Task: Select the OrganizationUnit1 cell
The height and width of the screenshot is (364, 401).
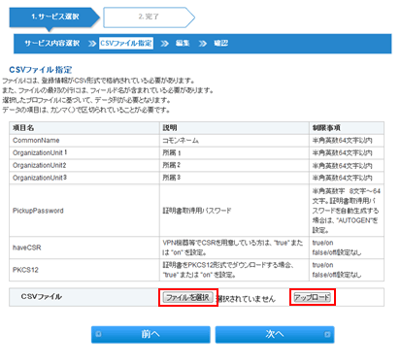Action: click(x=84, y=152)
